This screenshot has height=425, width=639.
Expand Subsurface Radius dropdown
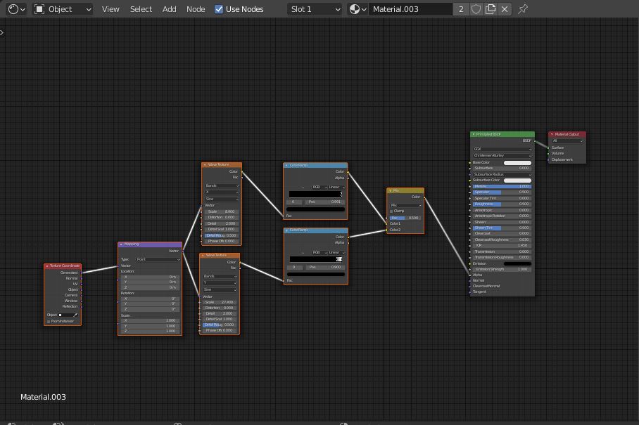502,174
